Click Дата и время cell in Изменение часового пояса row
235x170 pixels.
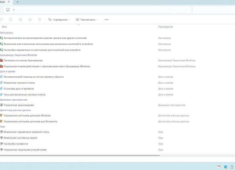point(166,83)
